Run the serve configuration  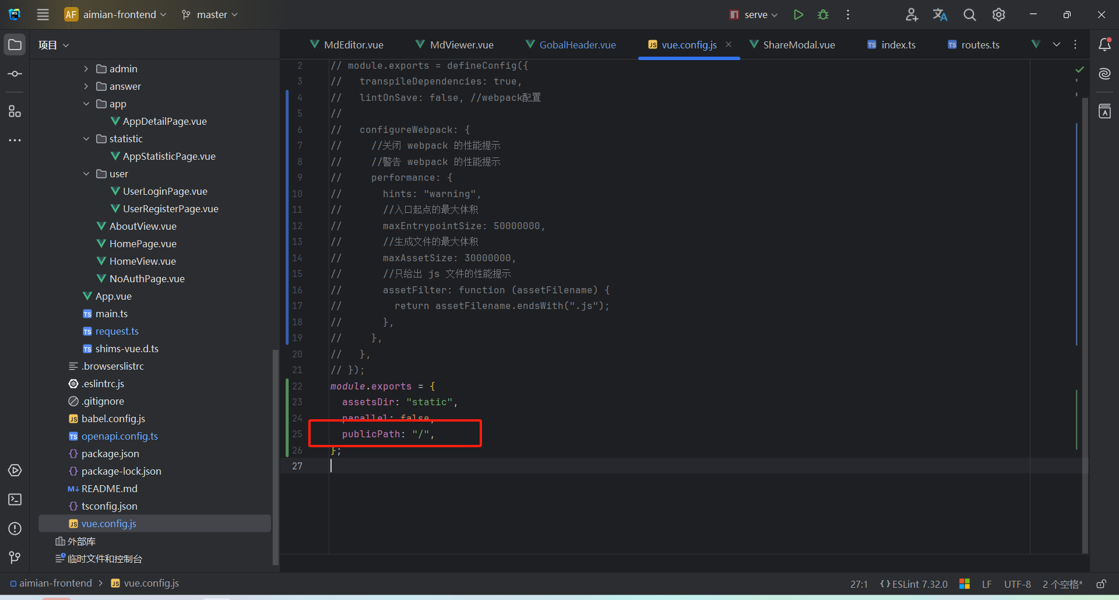point(798,15)
